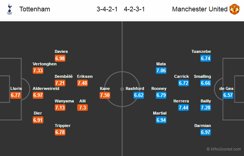Screen dimensions: 244x156
Task: Click the 4-2-3-1 formation label
Action: [x=134, y=9]
